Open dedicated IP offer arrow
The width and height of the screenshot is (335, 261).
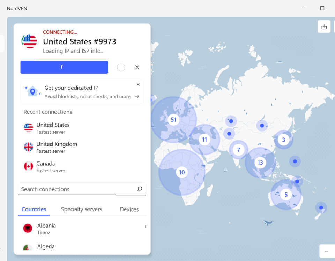(137, 96)
